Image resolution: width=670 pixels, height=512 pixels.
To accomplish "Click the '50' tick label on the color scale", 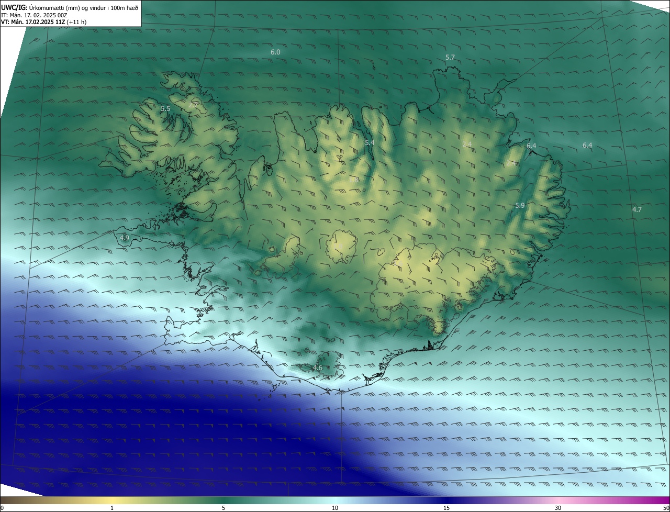I will [666, 508].
